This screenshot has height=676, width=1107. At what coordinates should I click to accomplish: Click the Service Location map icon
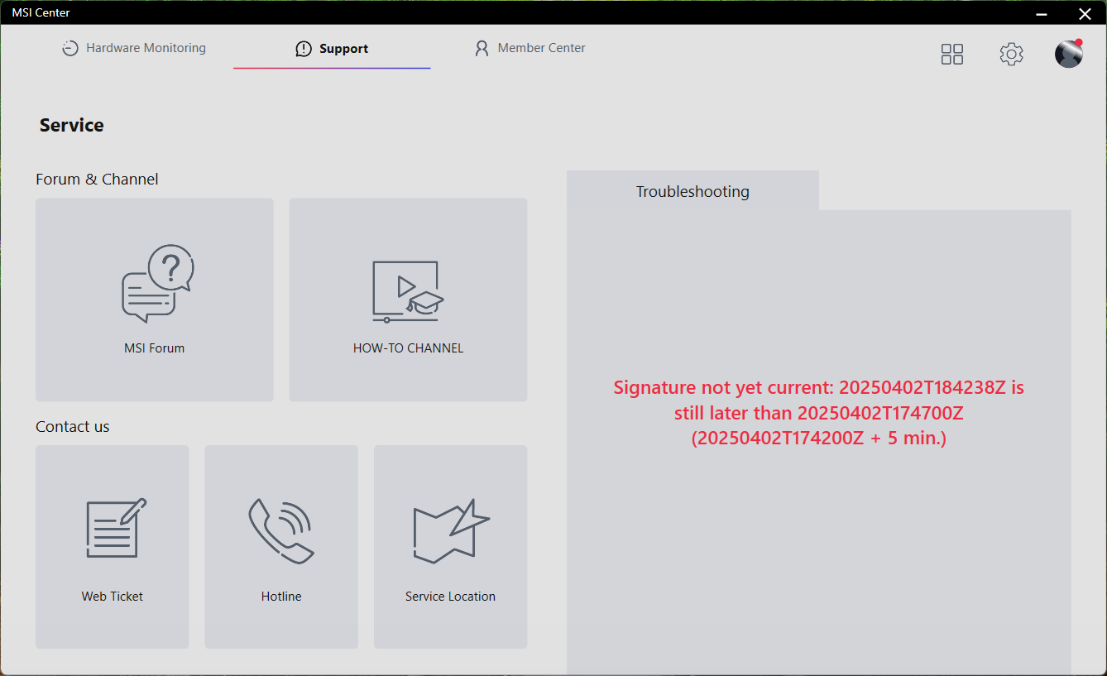tap(451, 530)
